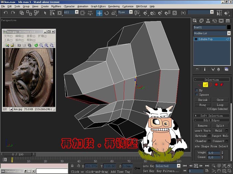Screen dimensions: 233x174
Task: Open the Motion command panel tab
Action: coord(215,21)
